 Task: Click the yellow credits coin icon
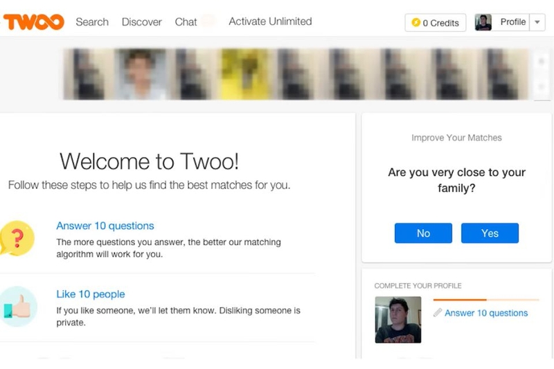416,23
